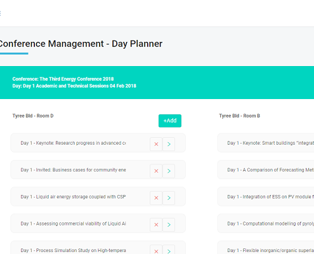The height and width of the screenshot is (254, 314).
Task: Move Keynote Research progress session right
Action: click(169, 144)
